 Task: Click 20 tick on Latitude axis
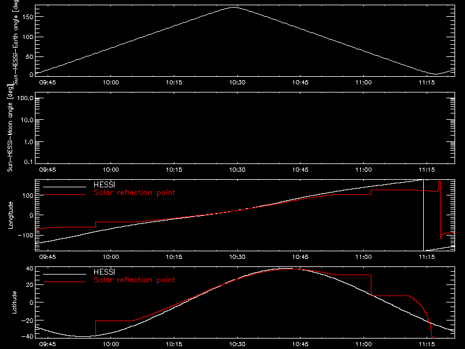(x=30, y=285)
